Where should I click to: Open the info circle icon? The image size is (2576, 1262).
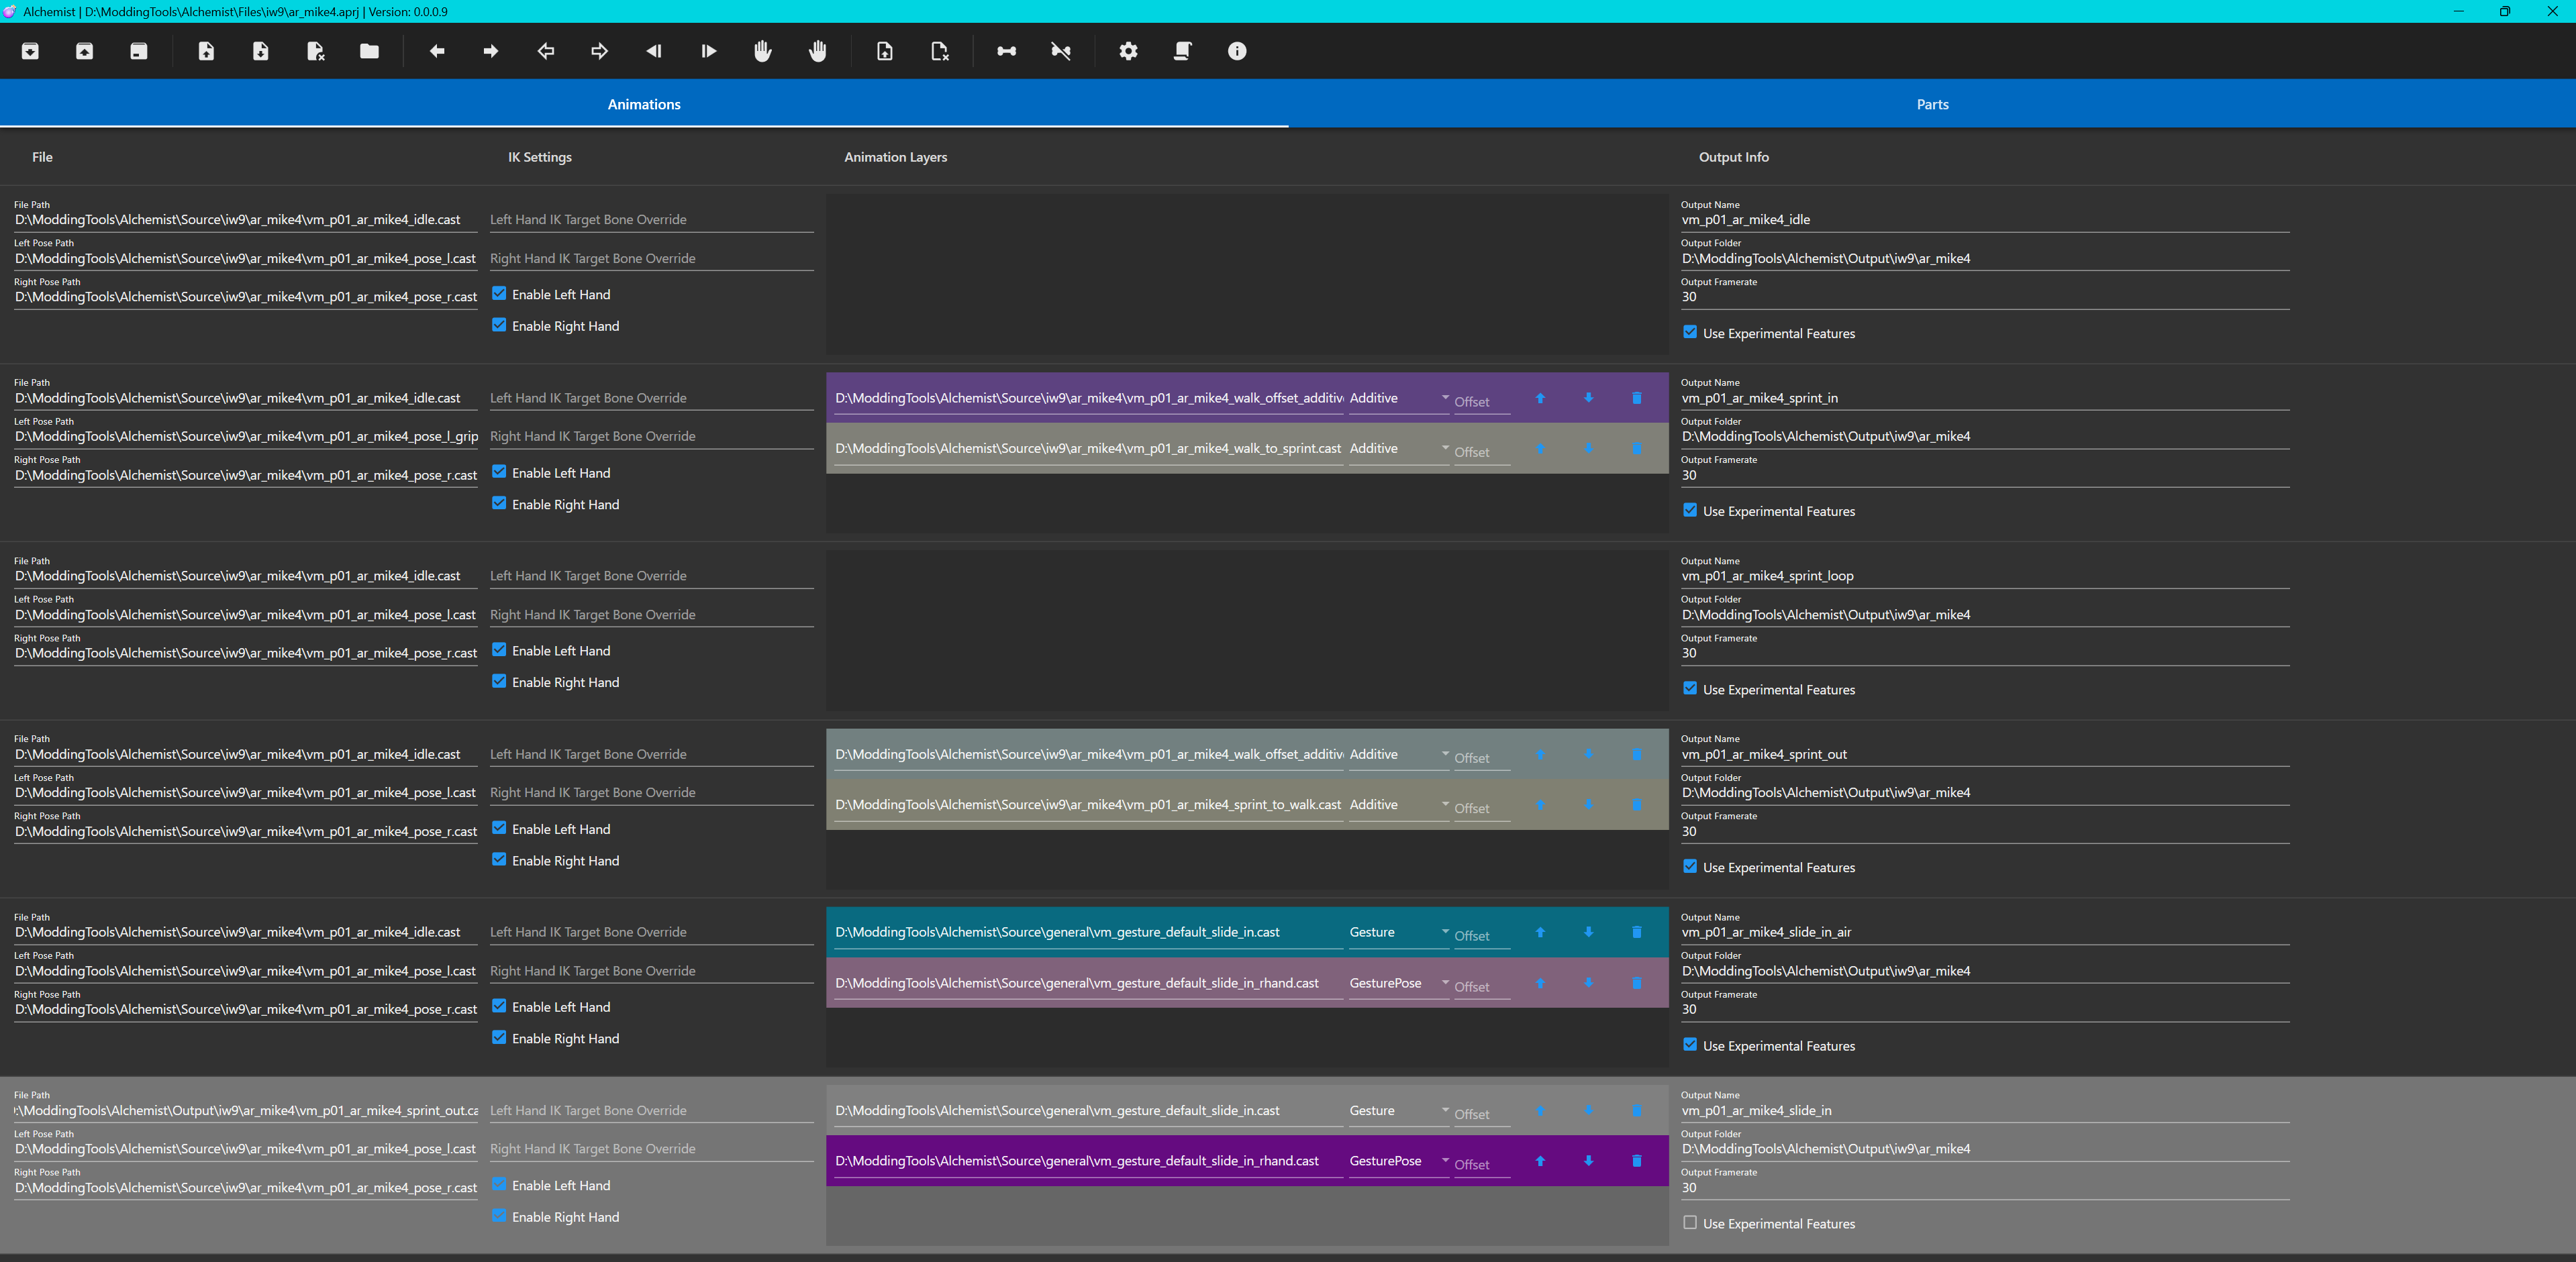click(1237, 51)
